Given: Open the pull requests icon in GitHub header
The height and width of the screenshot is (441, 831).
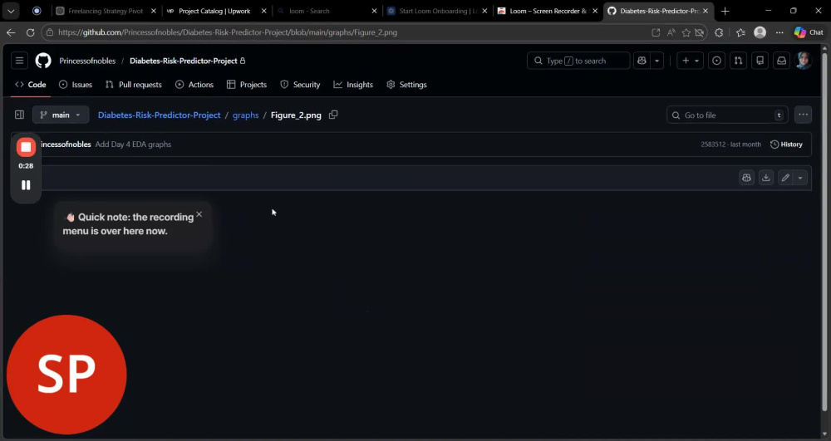Looking at the screenshot, I should 738,61.
